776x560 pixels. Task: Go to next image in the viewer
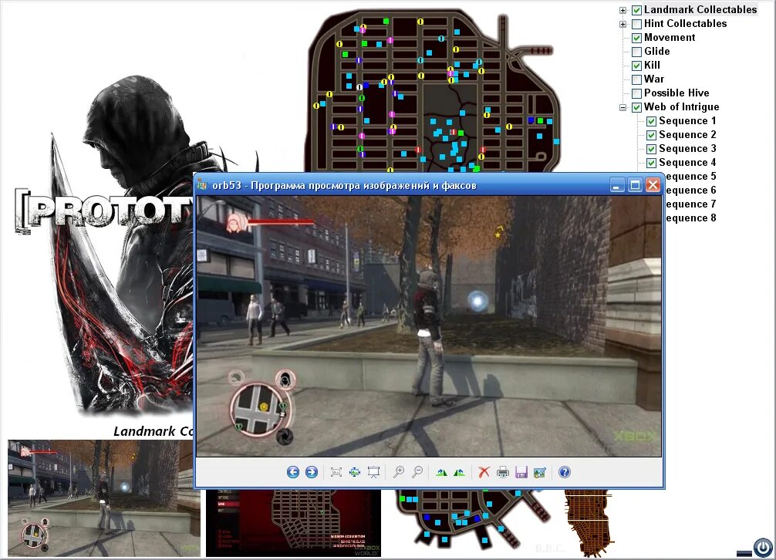(x=312, y=472)
